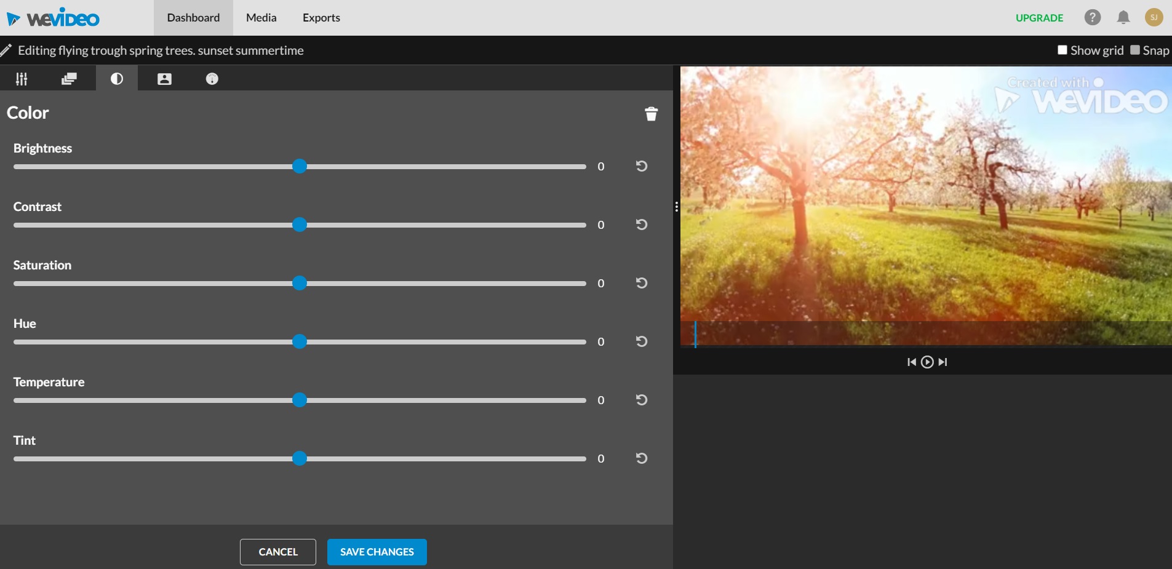Reset the Temperature value
Screen dimensions: 1172x569
642,400
